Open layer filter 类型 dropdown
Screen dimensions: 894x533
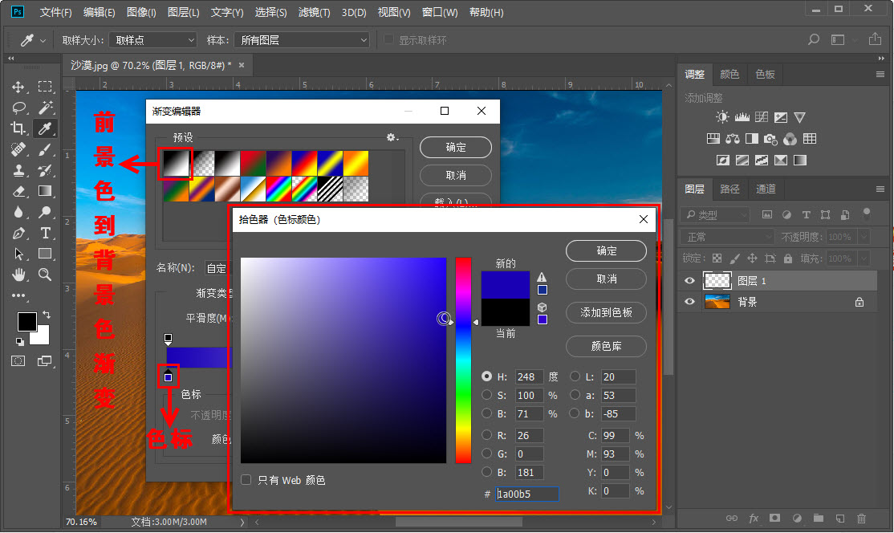[715, 215]
